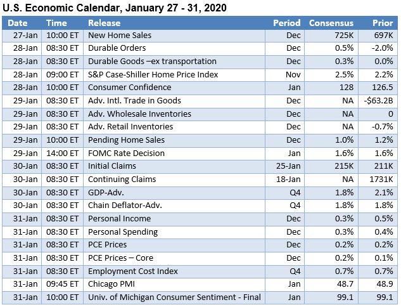Screen dimensions: 401x307
Task: Click the U.S. Economic Calendar title text
Action: [115, 7]
